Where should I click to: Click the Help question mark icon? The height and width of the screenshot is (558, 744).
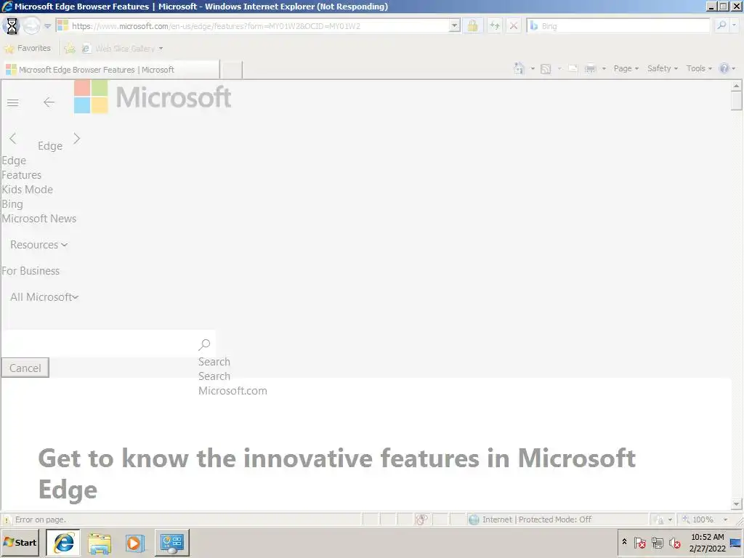coord(724,69)
